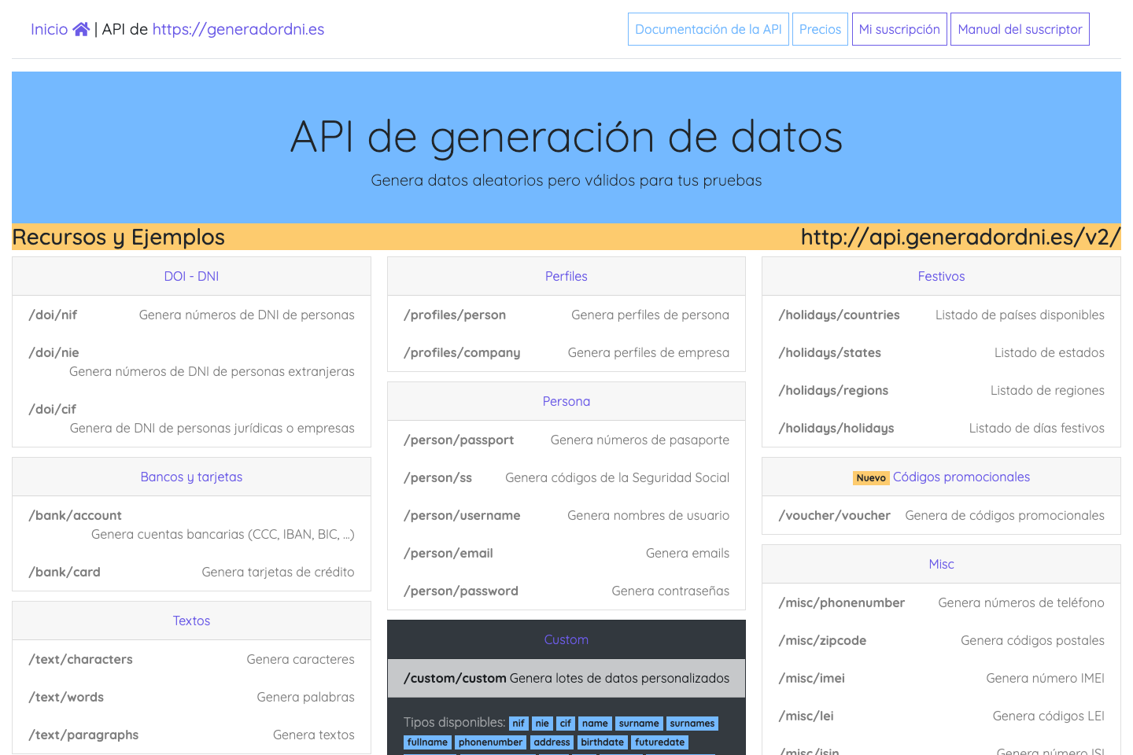
Task: Open "Manual del suscriptor"
Action: pyautogui.click(x=1020, y=28)
